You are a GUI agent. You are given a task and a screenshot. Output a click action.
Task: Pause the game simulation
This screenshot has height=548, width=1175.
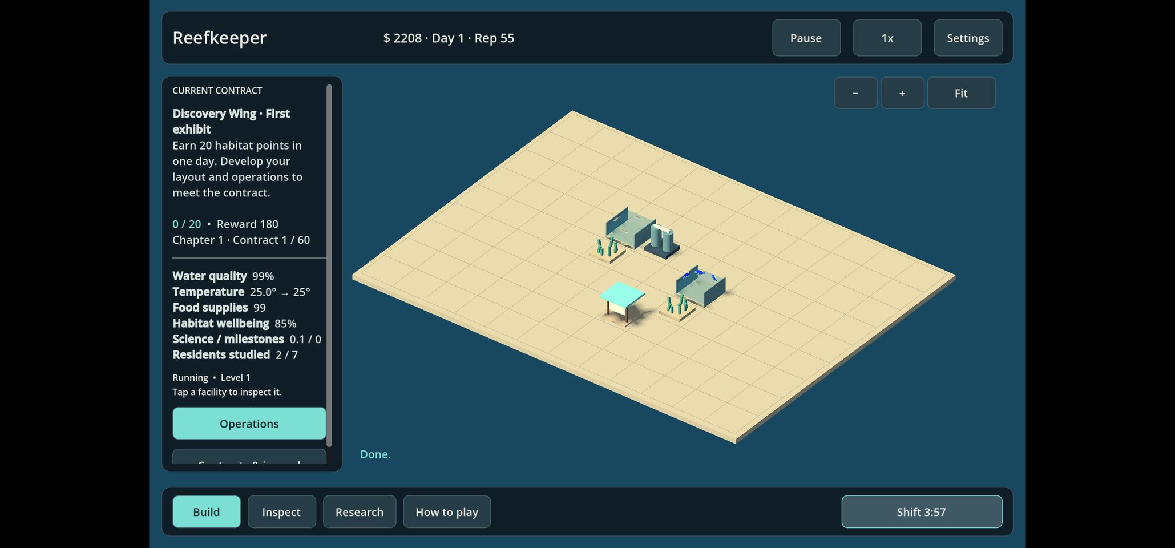806,38
